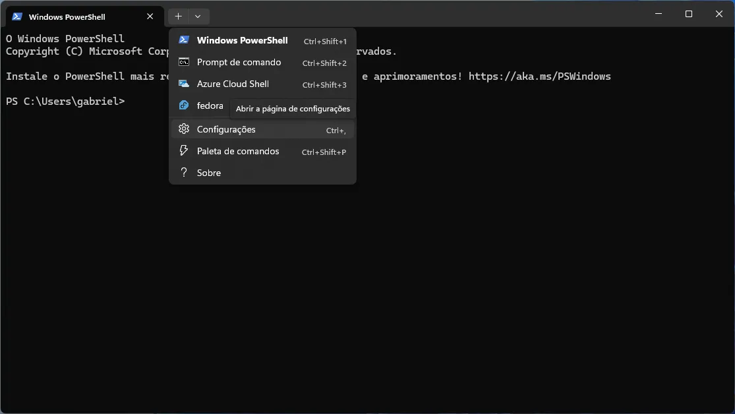Click the fedora logo icon
The height and width of the screenshot is (414, 735).
184,105
